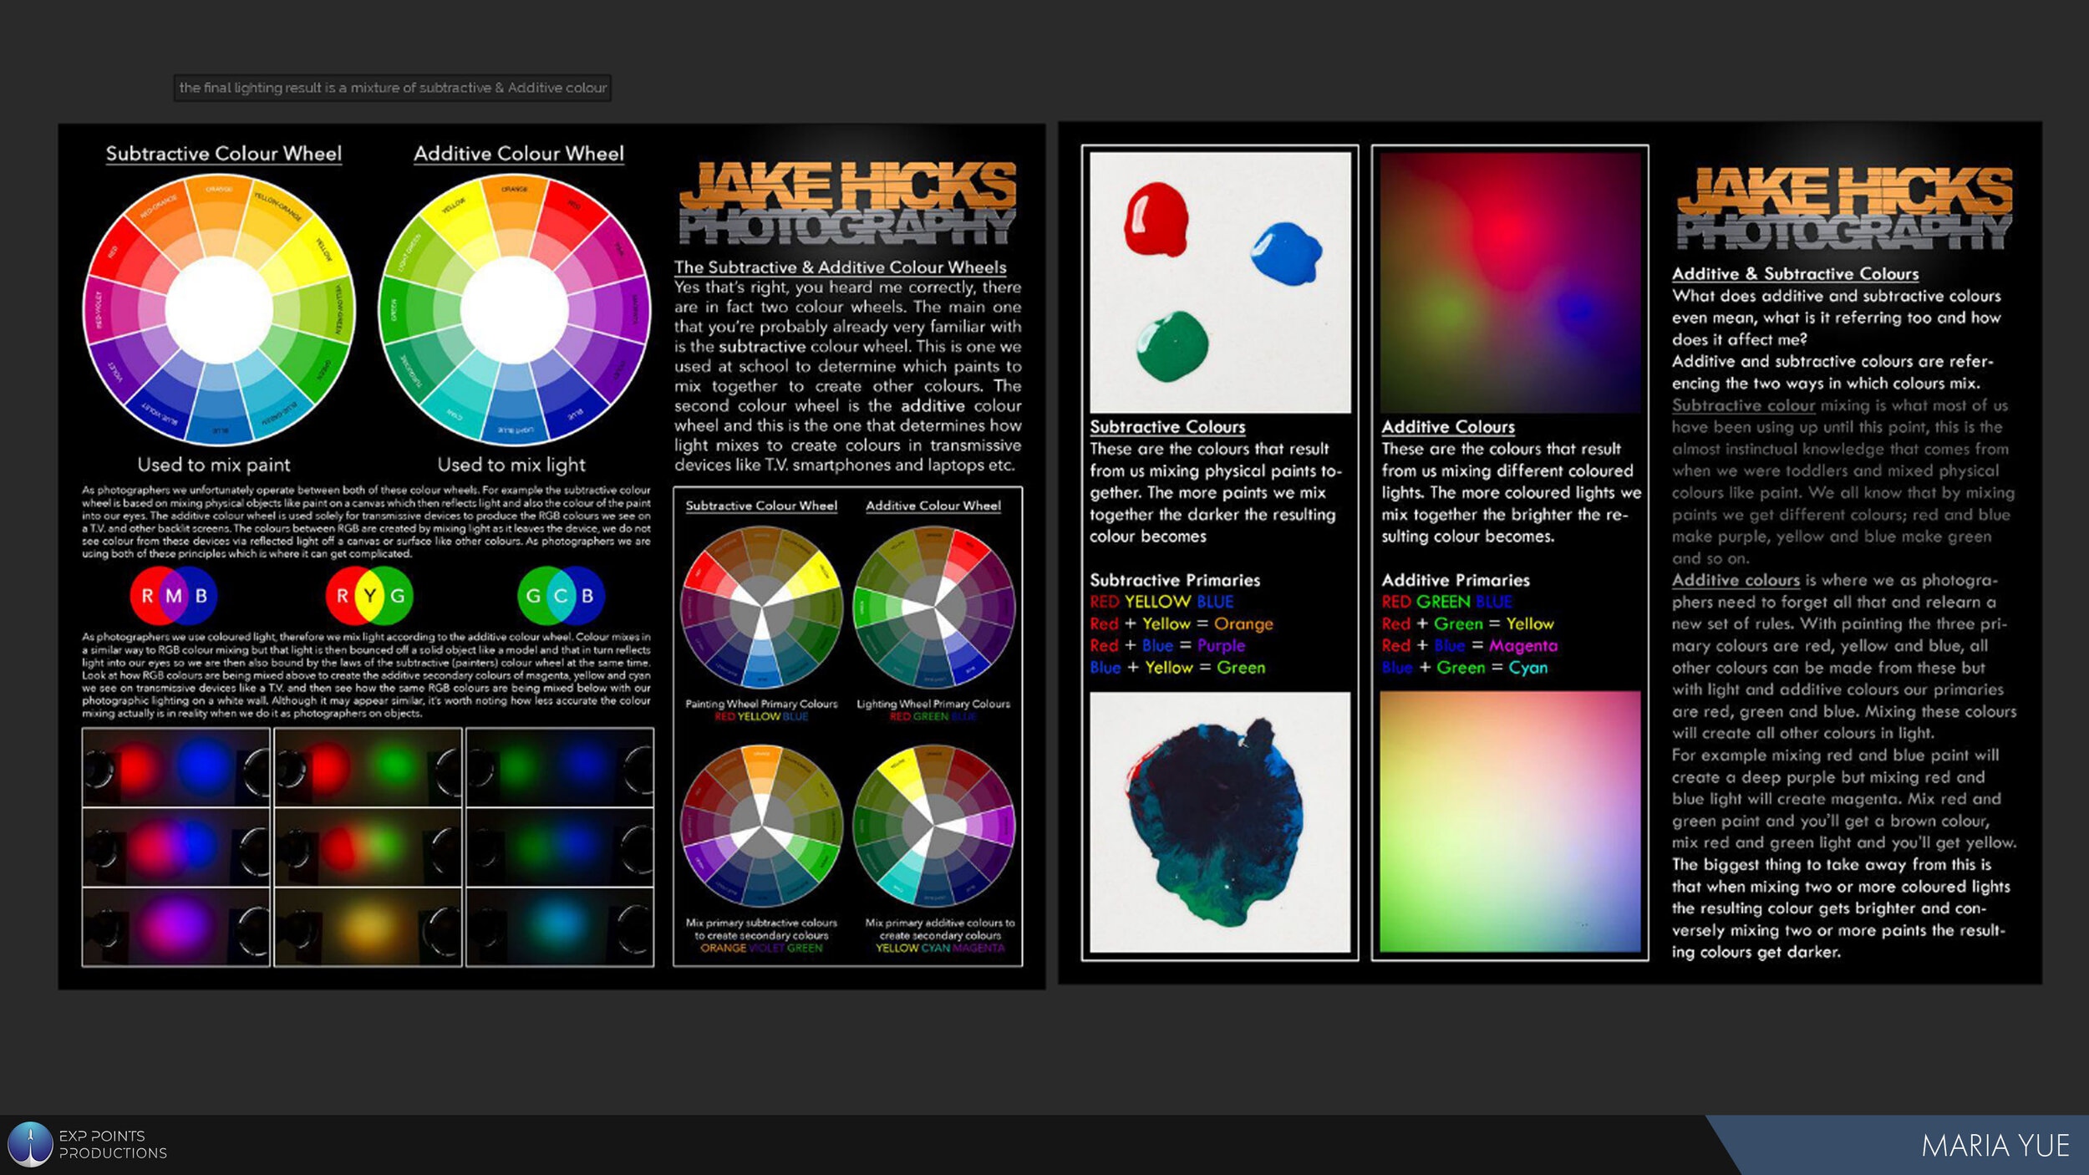Click the mixed dark paint blob image
Viewport: 2089px width, 1175px height.
(x=1219, y=821)
